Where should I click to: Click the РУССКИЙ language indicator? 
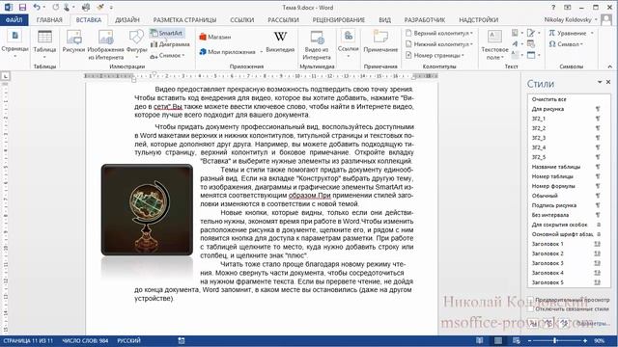click(128, 340)
